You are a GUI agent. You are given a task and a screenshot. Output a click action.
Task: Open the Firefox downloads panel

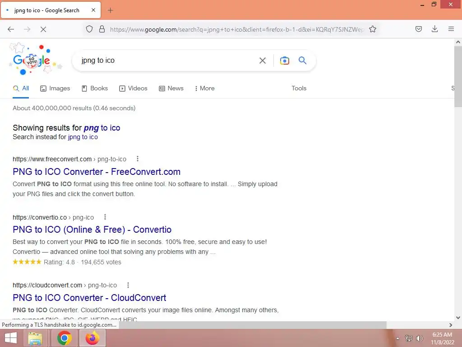tap(434, 29)
